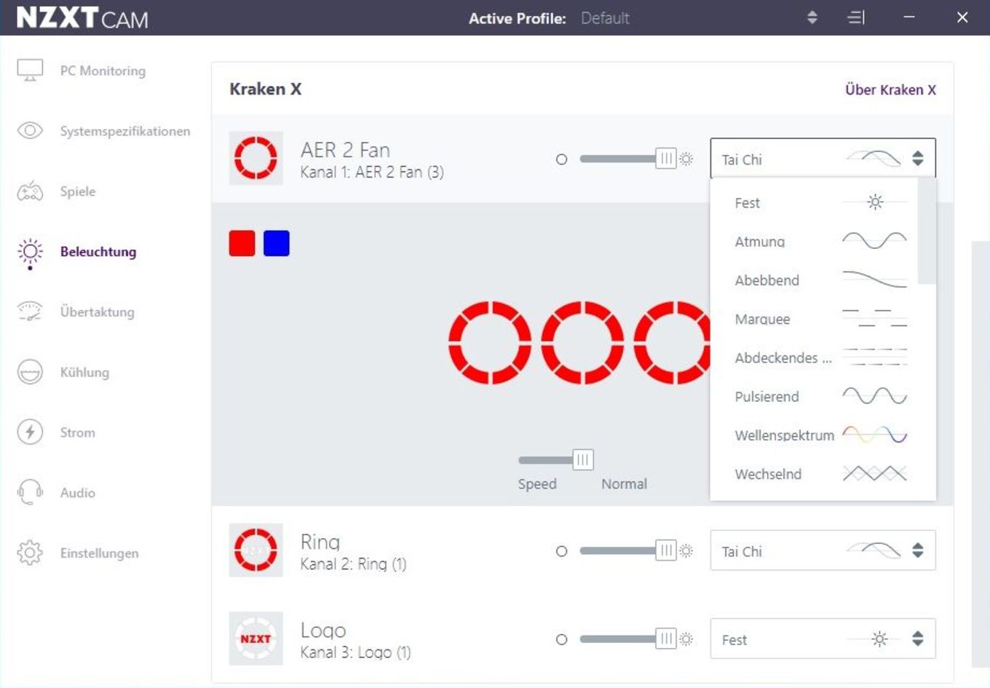Click the AER 2 Fan brightness slider handle
This screenshot has height=688, width=990.
(x=666, y=159)
